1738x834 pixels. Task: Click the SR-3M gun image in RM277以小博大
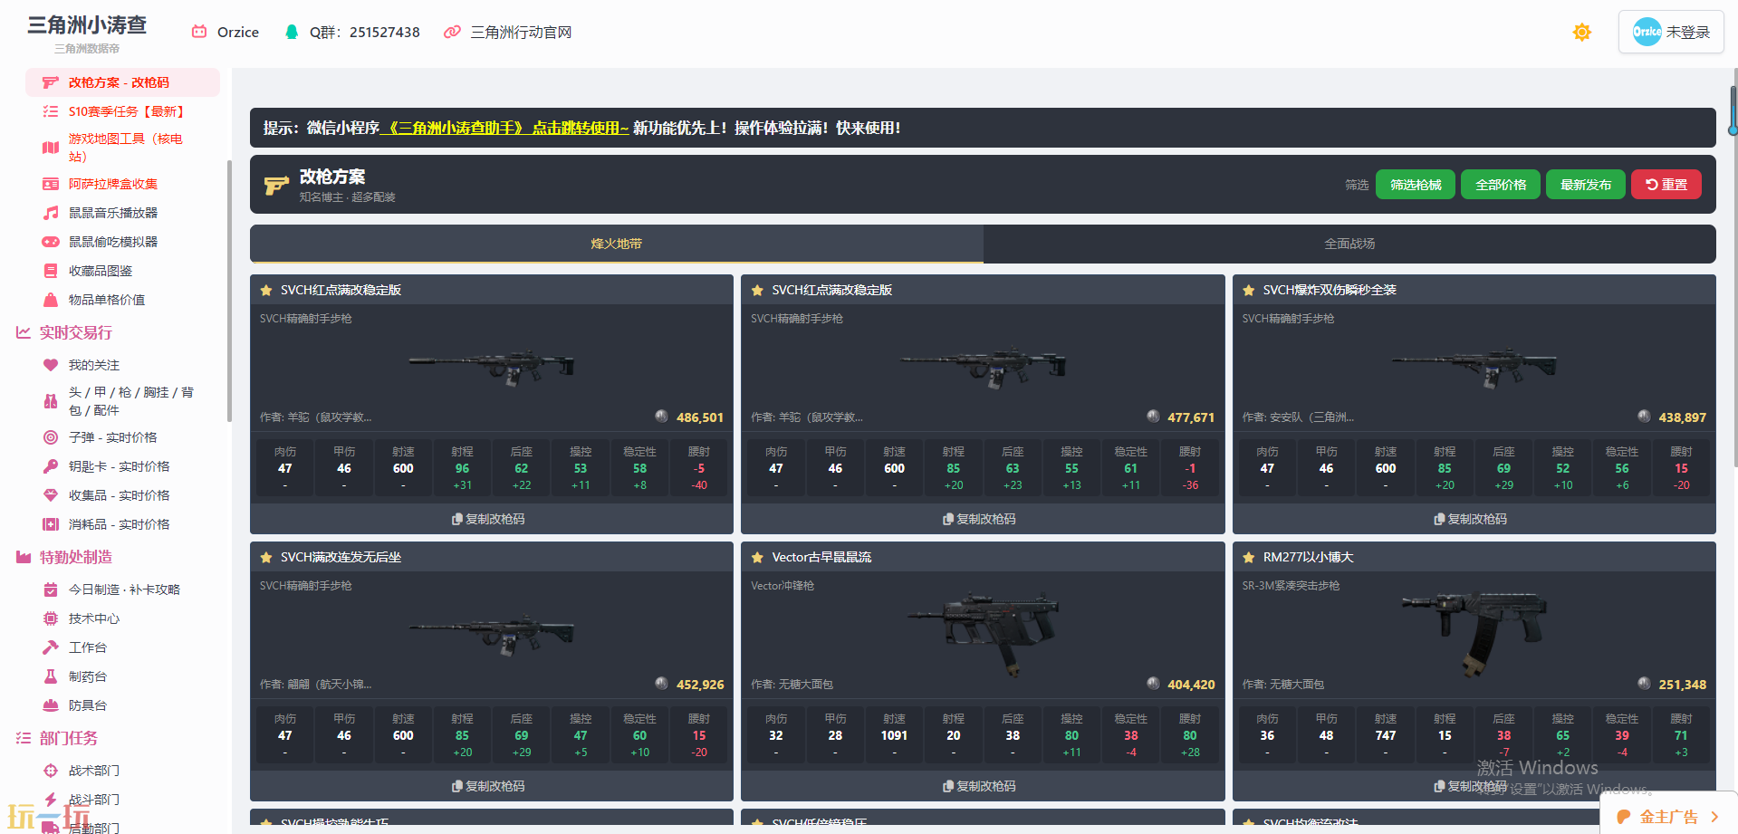(1474, 634)
